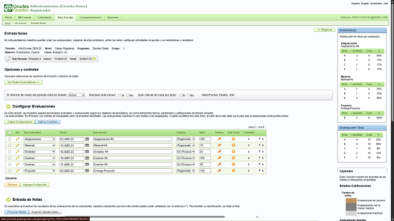Viewport: 394px width, 221px height.
Task: Click the magnifier icon beside Sub Periodo
Action: click(x=9, y=59)
